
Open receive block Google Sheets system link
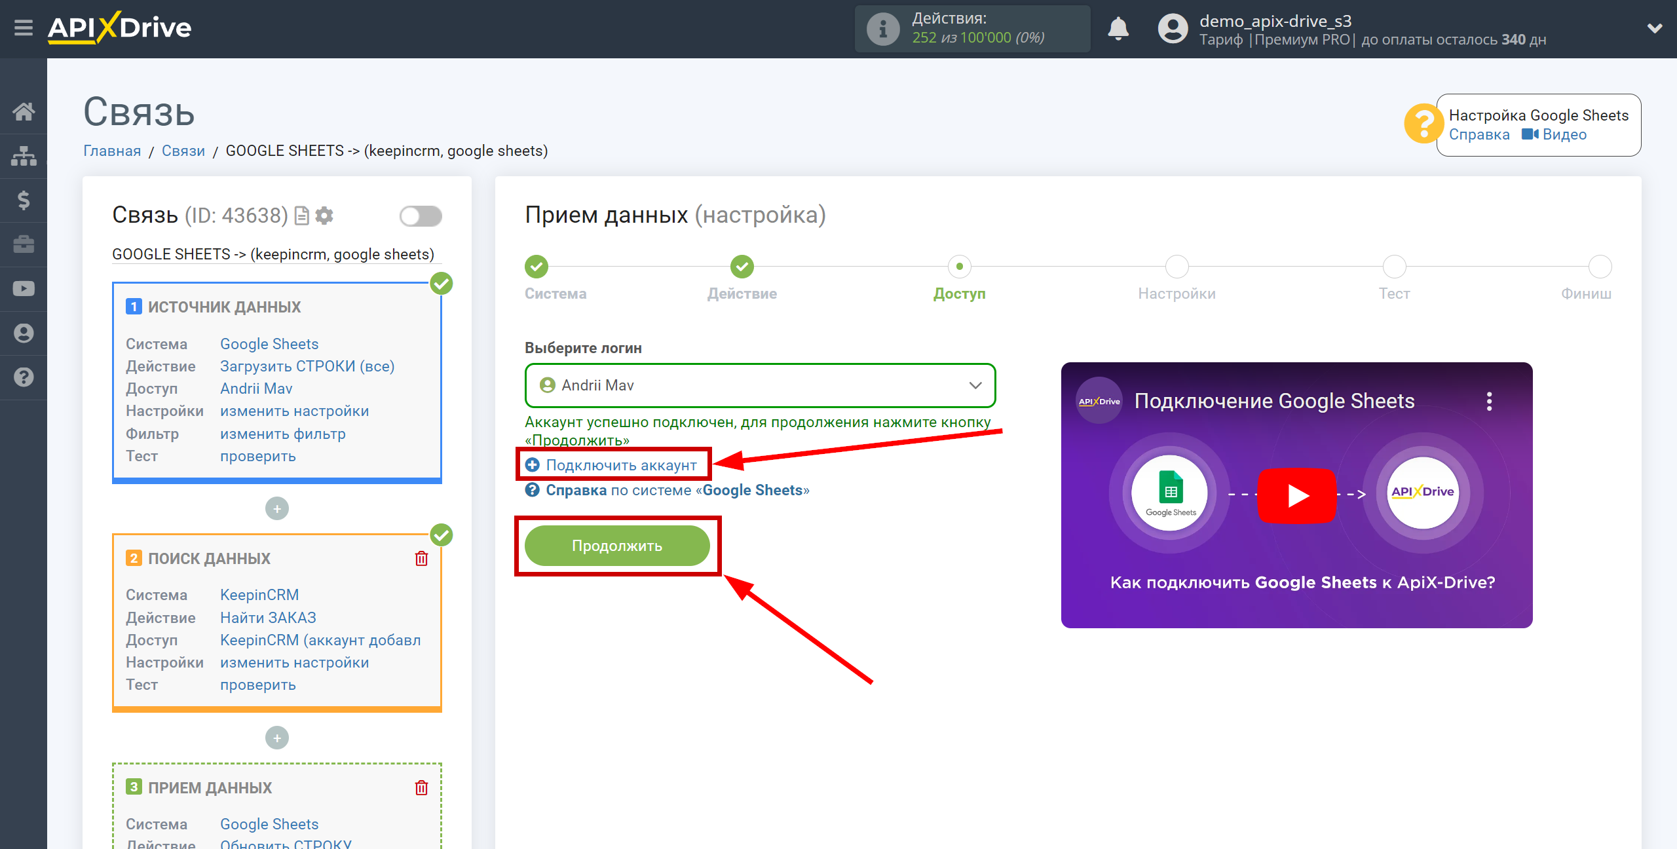[x=269, y=824]
